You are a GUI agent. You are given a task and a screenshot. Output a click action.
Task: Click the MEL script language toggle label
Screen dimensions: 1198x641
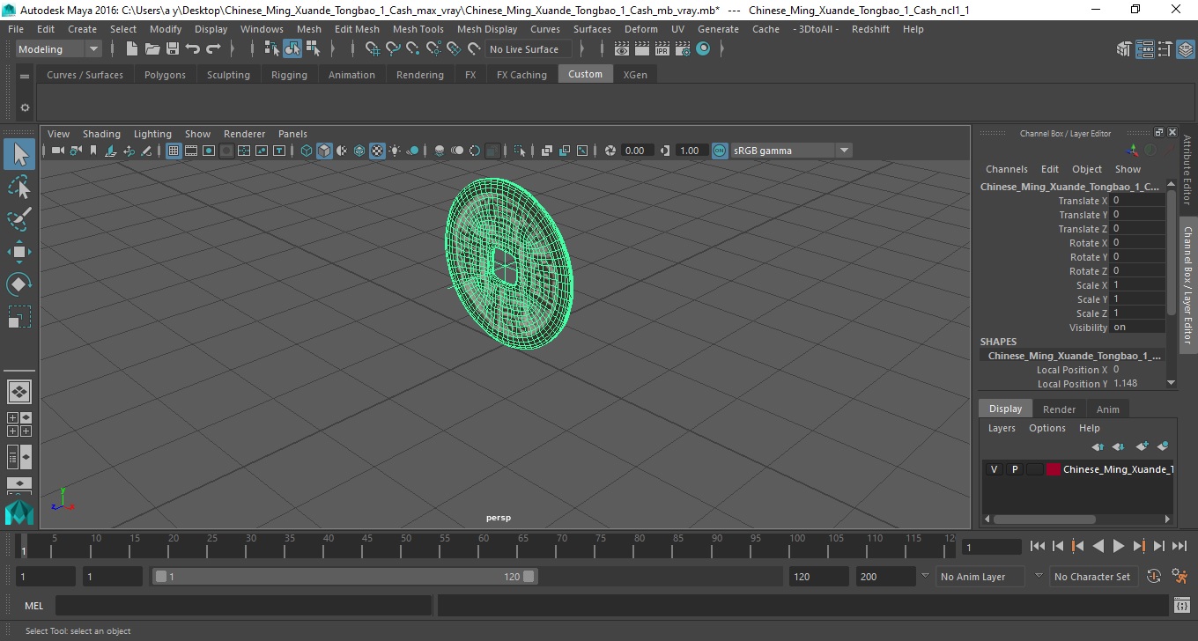pos(33,606)
